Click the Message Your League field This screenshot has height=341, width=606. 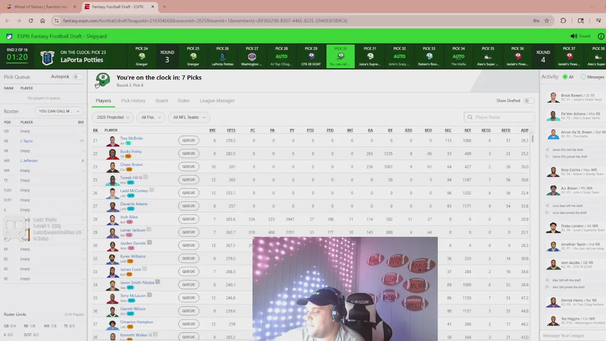(572, 336)
